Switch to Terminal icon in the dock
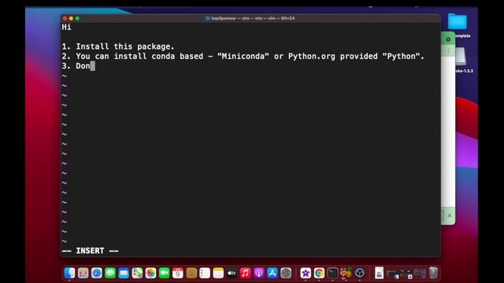The height and width of the screenshot is (283, 504). click(332, 273)
